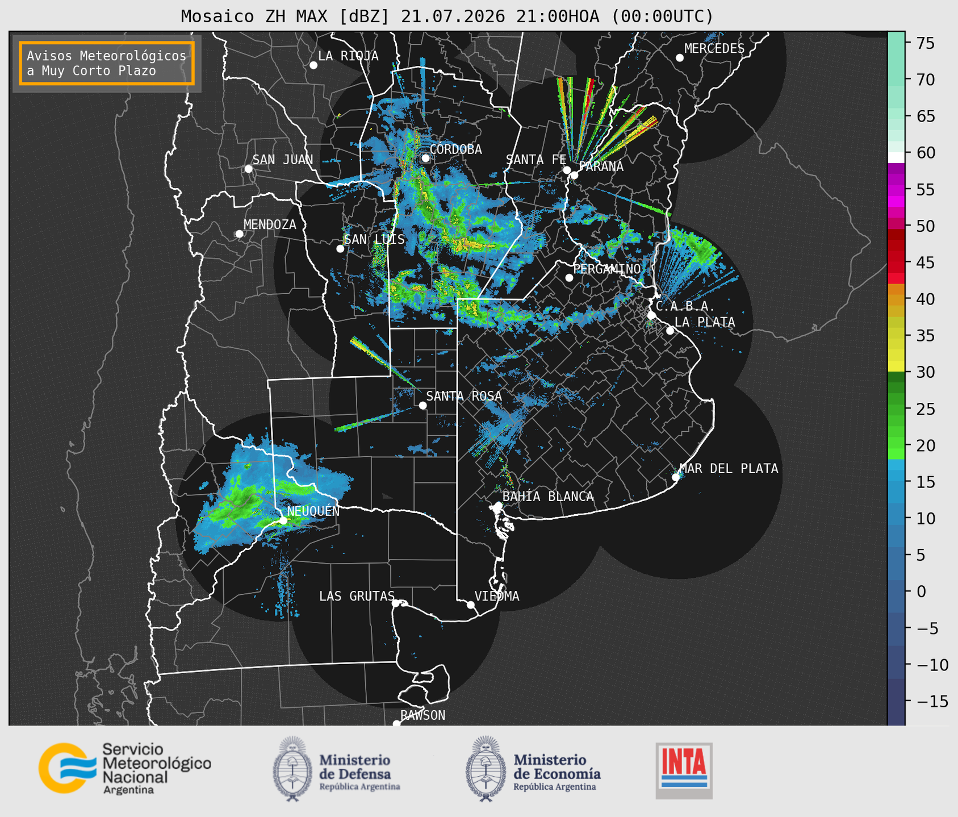This screenshot has height=817, width=958.
Task: Click the LA RIOJA marker dot
Action: click(313, 65)
